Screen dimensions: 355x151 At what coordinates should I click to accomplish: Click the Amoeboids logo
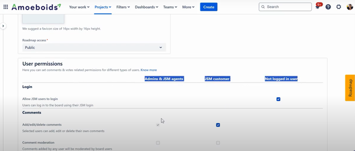coord(36,7)
